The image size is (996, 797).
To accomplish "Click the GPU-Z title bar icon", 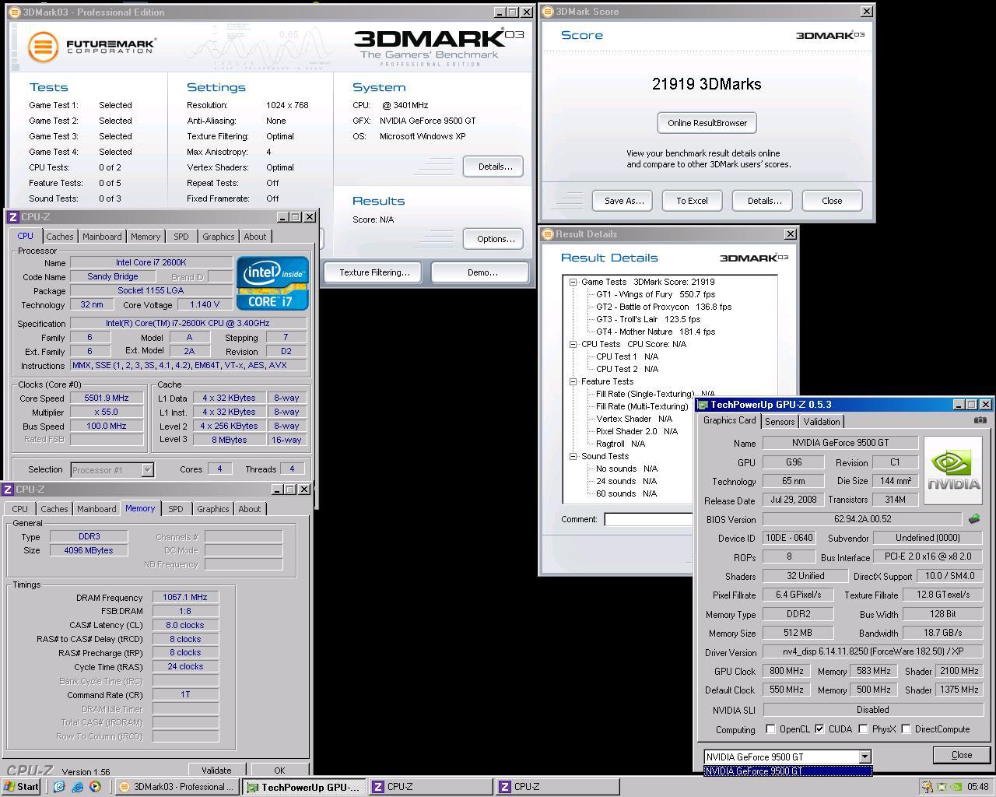I will point(703,405).
